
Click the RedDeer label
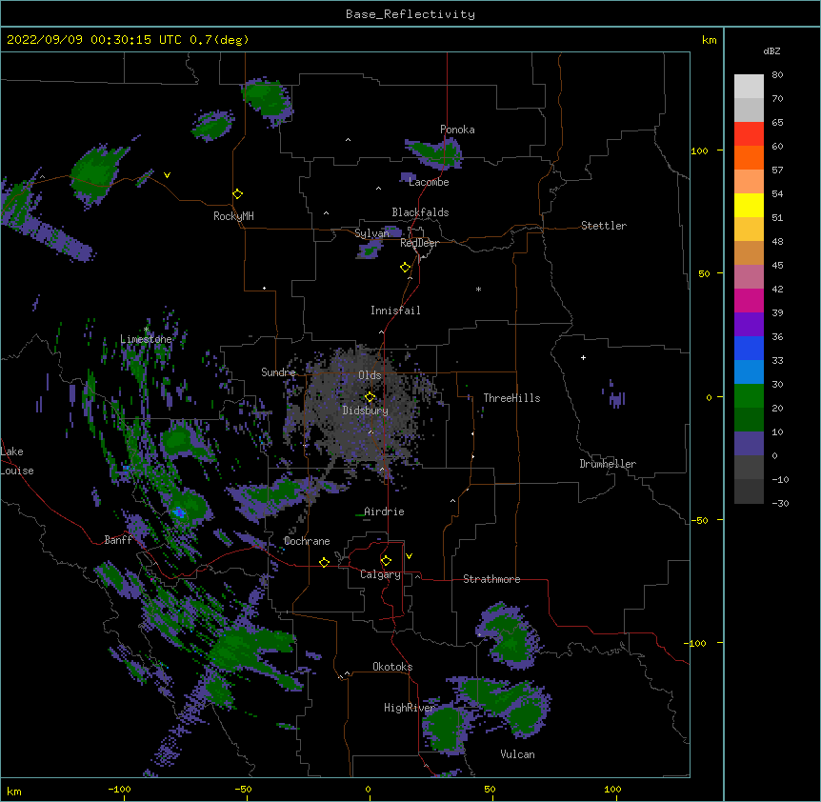[419, 243]
